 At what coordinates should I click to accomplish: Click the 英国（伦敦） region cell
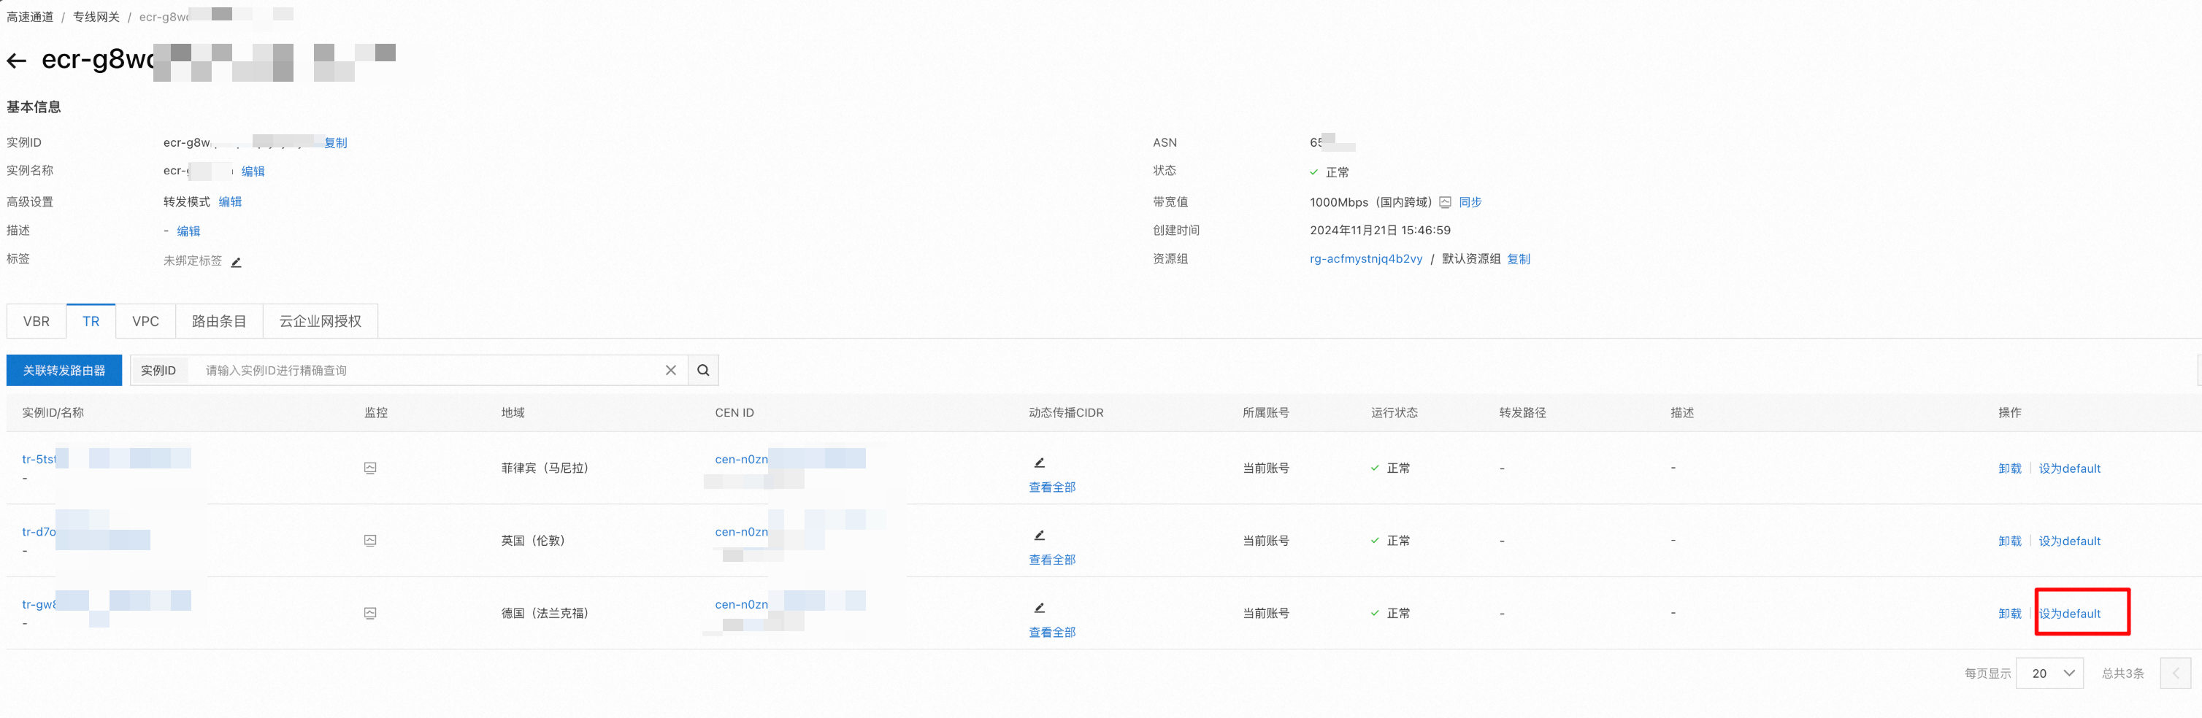click(534, 541)
